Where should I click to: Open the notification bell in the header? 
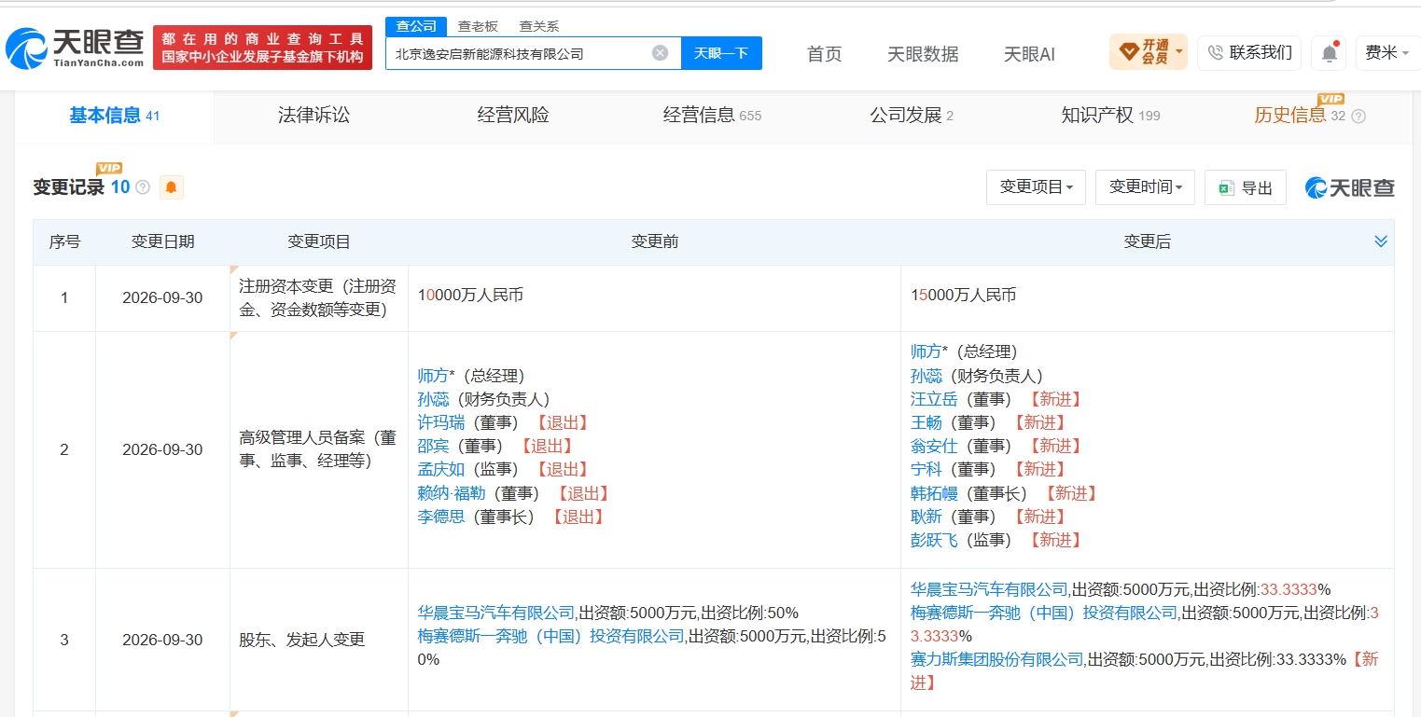point(1330,53)
